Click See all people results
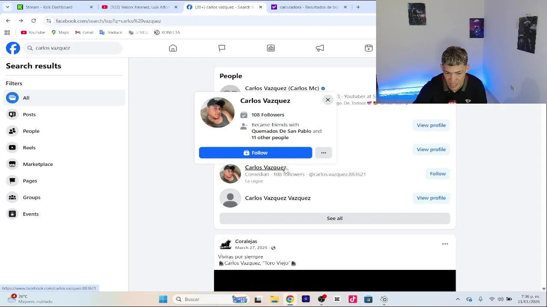547x307 pixels. point(335,218)
